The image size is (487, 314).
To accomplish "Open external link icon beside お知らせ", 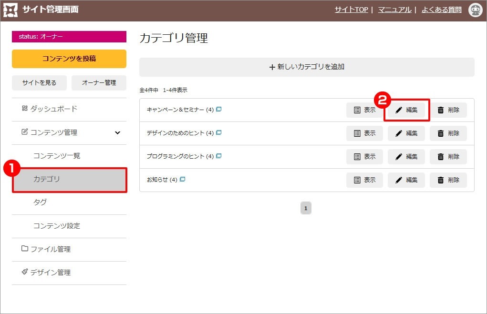I will (183, 179).
